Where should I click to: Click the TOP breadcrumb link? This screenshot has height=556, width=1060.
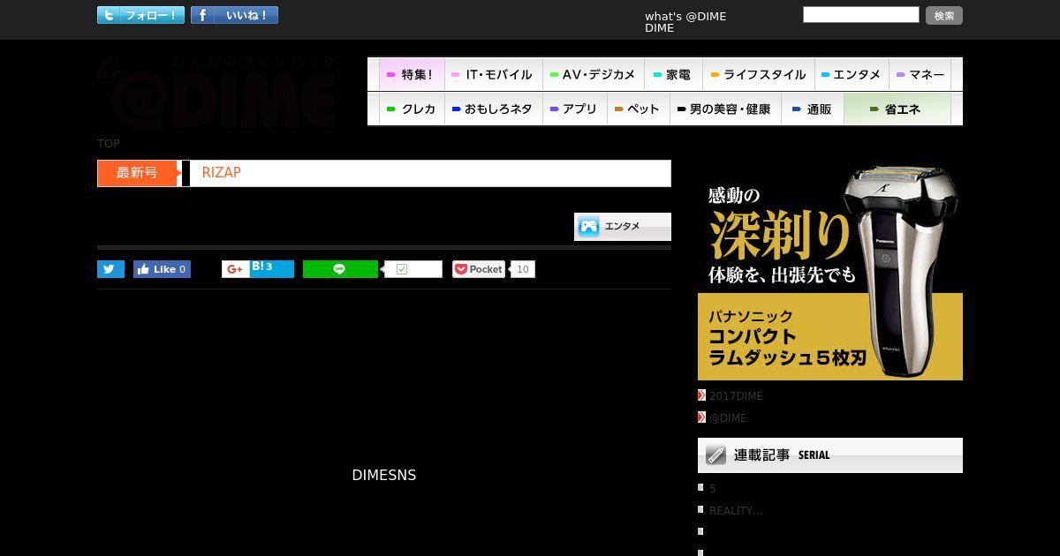pos(109,143)
